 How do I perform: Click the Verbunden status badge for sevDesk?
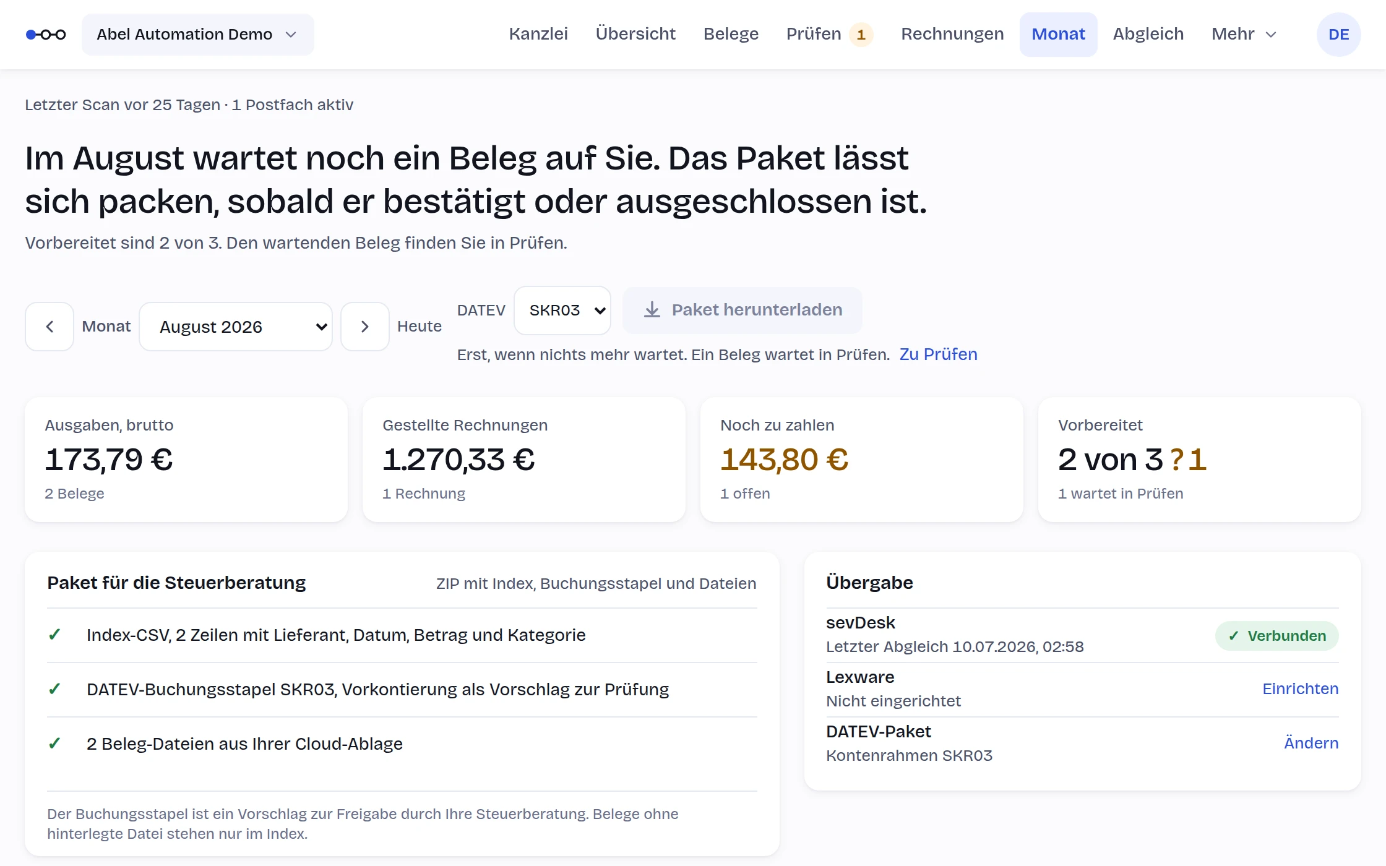tap(1276, 636)
